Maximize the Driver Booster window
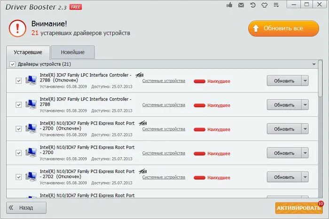329x219 pixels. tap(306, 5)
